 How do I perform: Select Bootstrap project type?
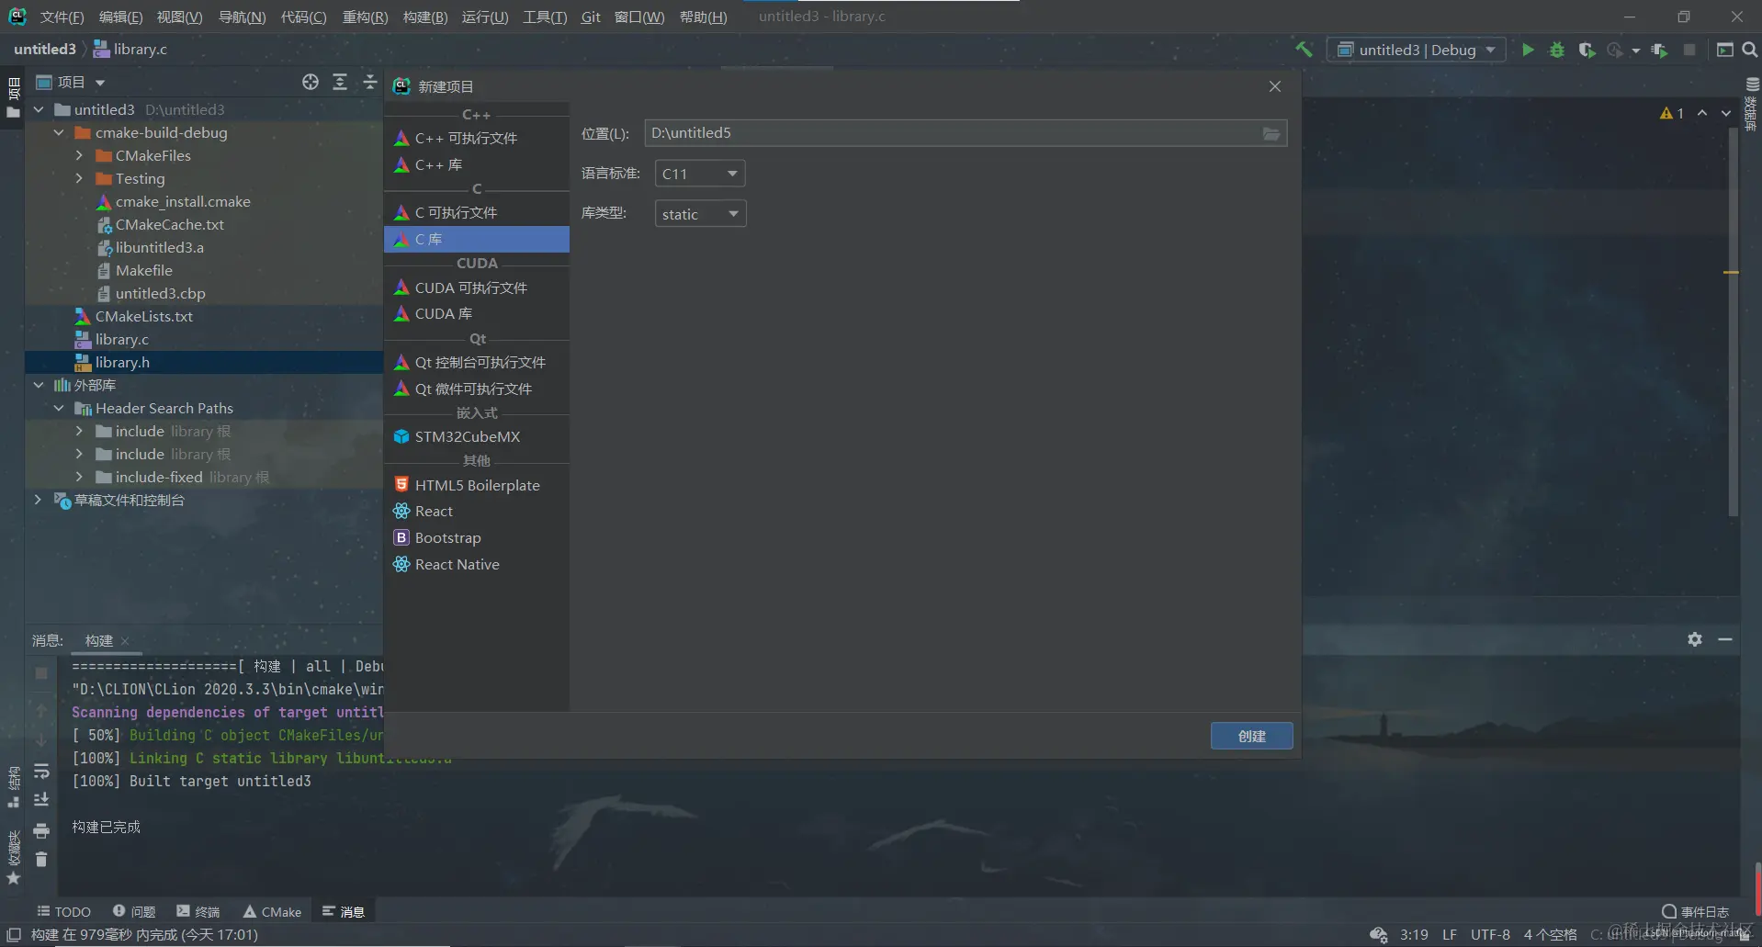[477, 537]
